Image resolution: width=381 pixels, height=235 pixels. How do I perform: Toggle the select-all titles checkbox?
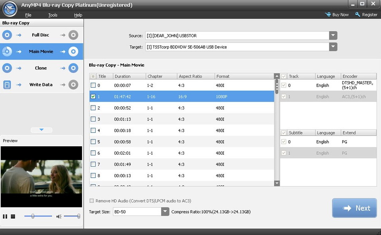(93, 76)
